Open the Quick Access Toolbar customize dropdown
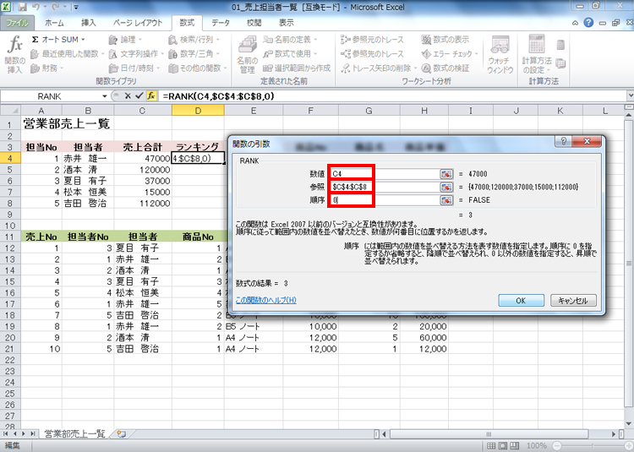 click(x=75, y=7)
